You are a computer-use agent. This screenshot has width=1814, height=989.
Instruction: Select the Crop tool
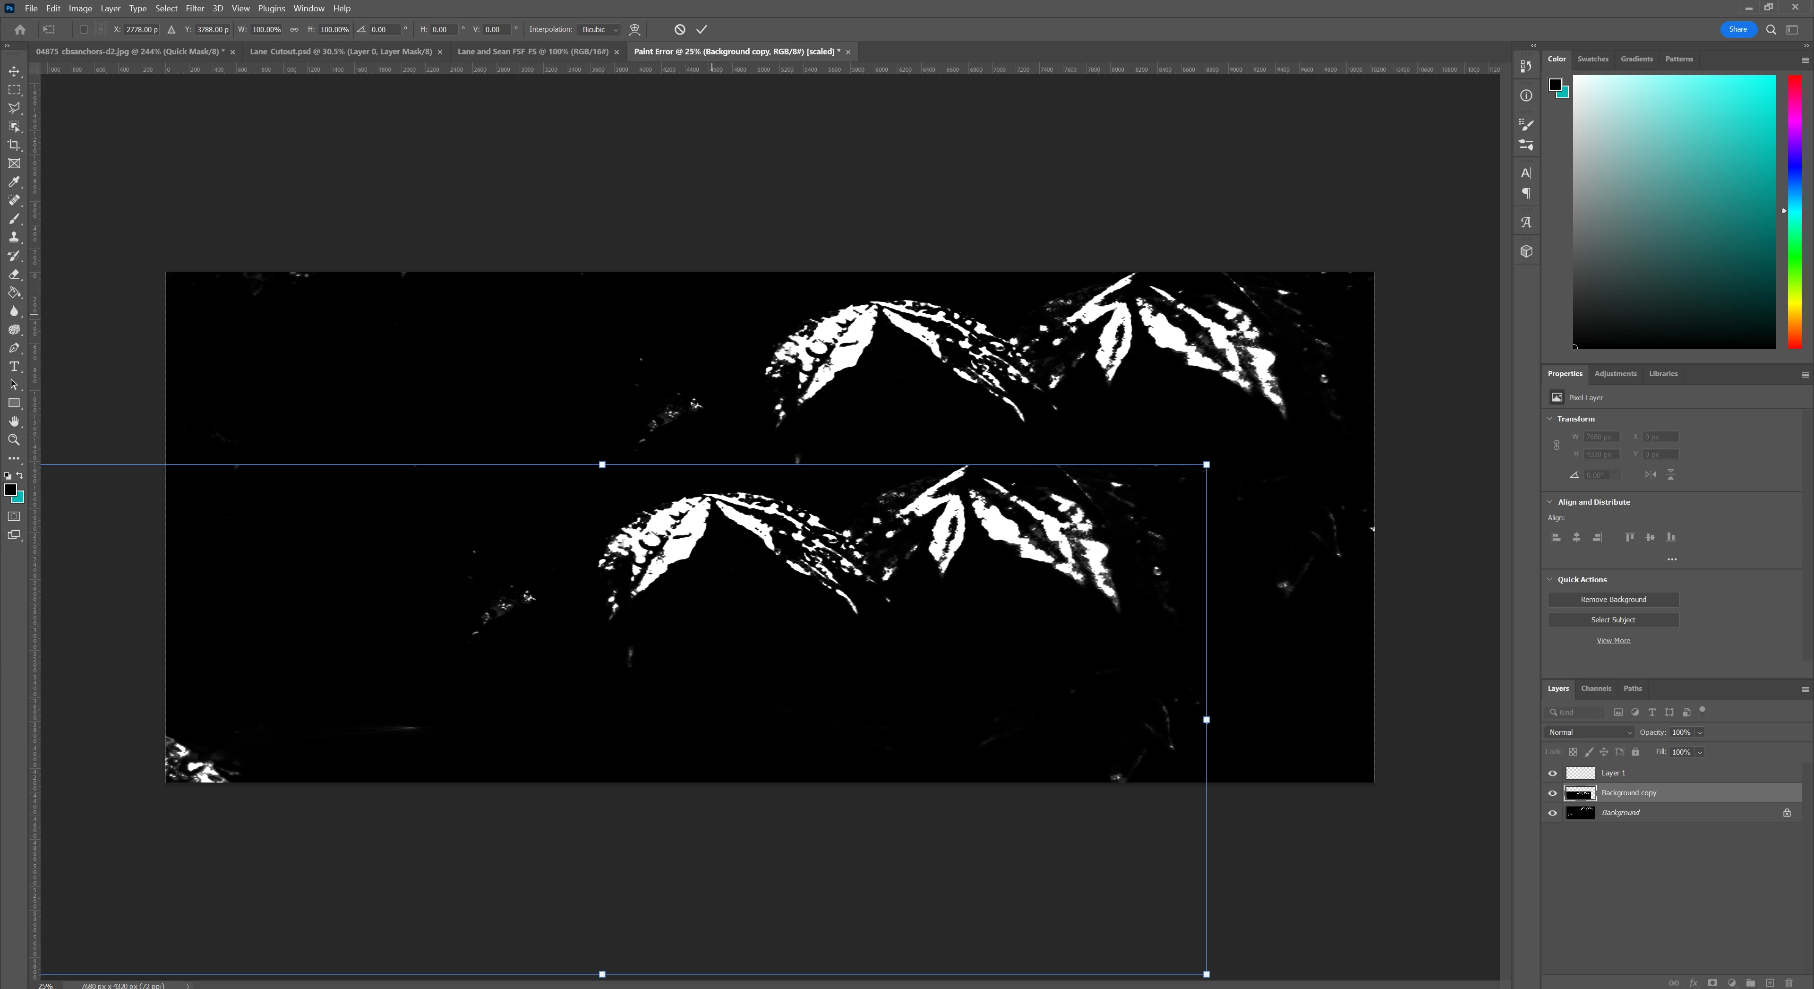coord(14,145)
